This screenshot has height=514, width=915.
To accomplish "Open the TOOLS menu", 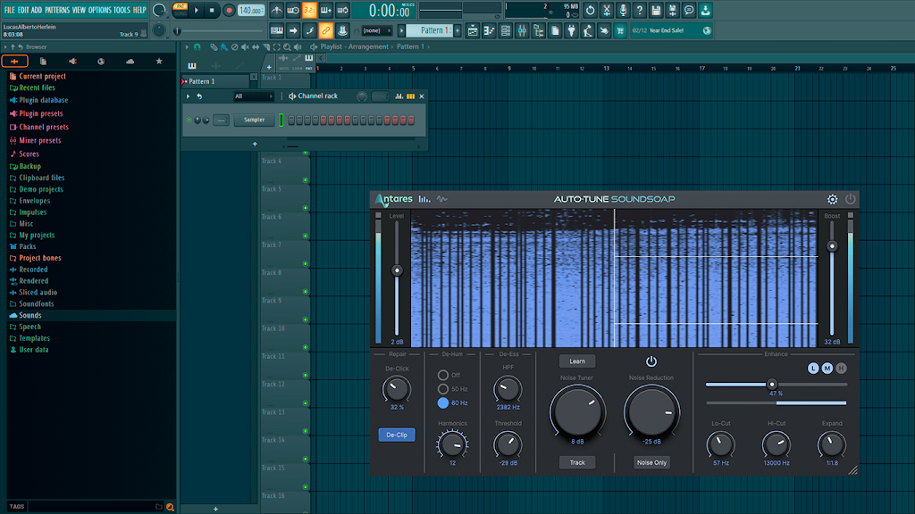I will point(122,10).
